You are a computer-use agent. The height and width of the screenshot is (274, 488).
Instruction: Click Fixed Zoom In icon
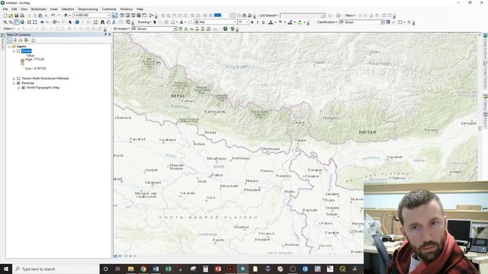pos(29,22)
